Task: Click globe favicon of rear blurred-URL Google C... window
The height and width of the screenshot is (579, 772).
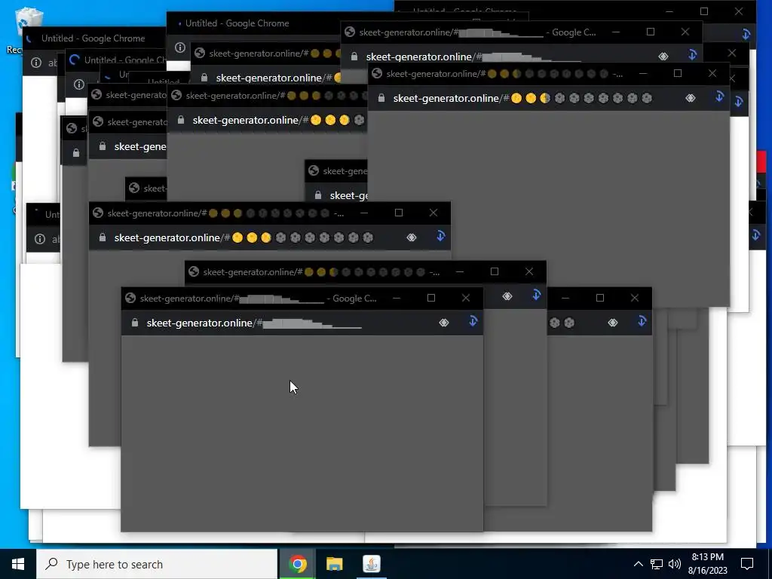Action: (350, 32)
